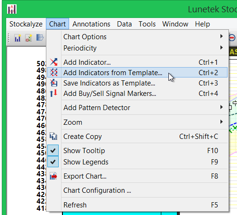Click the Buy/Sell Signal Markers arrows icon
This screenshot has height=215, width=237.
point(53,93)
